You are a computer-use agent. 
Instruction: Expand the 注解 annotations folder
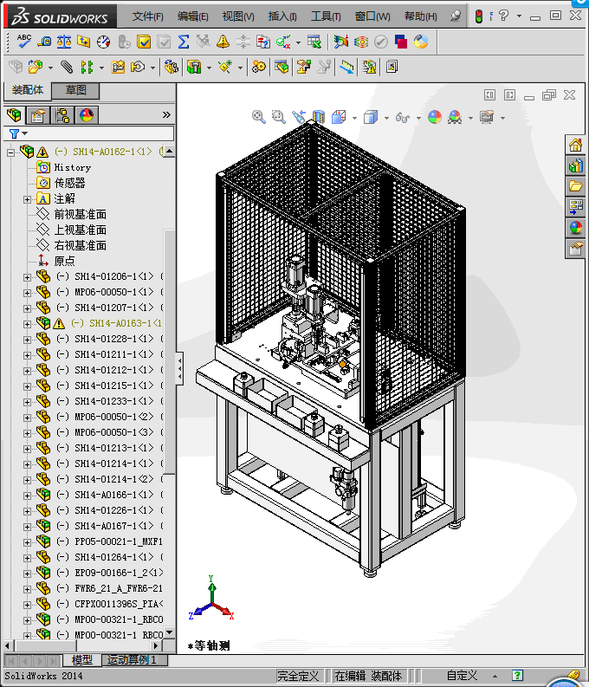click(27, 199)
